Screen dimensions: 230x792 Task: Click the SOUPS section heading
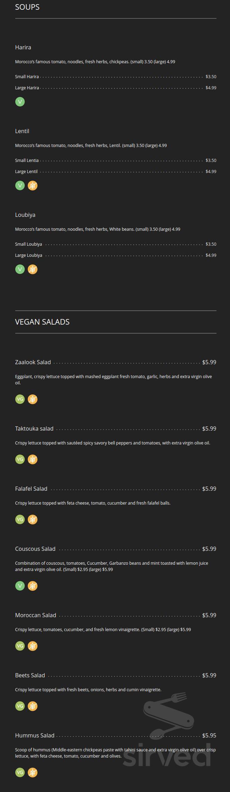[27, 7]
